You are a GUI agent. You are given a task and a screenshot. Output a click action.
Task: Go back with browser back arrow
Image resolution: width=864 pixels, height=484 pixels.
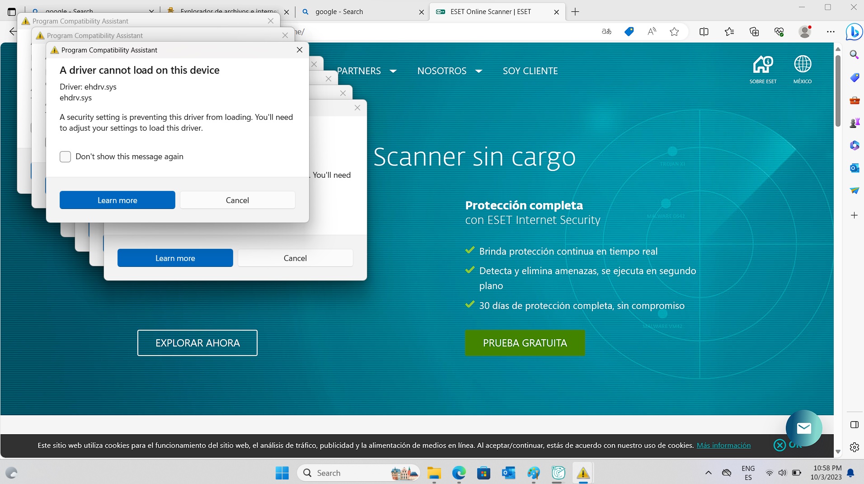tap(13, 32)
